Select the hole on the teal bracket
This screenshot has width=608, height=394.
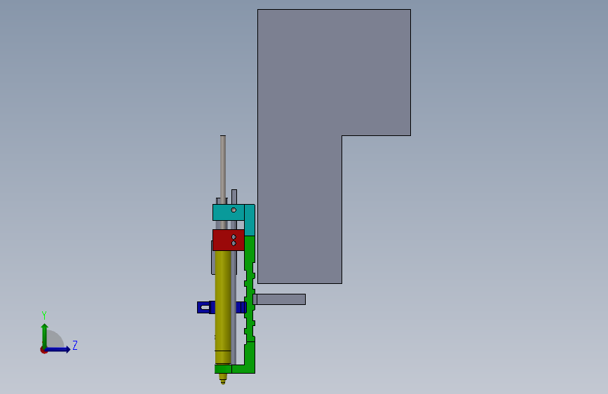point(234,210)
